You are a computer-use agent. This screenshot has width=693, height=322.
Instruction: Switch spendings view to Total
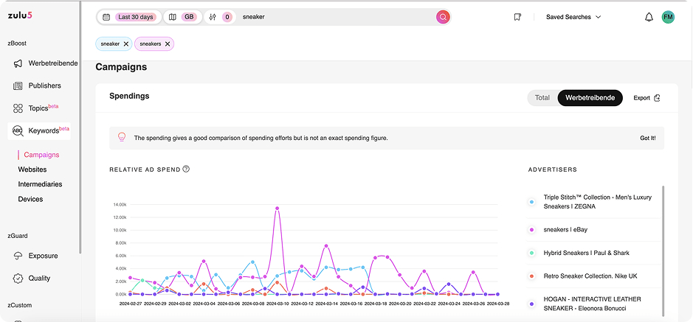click(x=542, y=98)
